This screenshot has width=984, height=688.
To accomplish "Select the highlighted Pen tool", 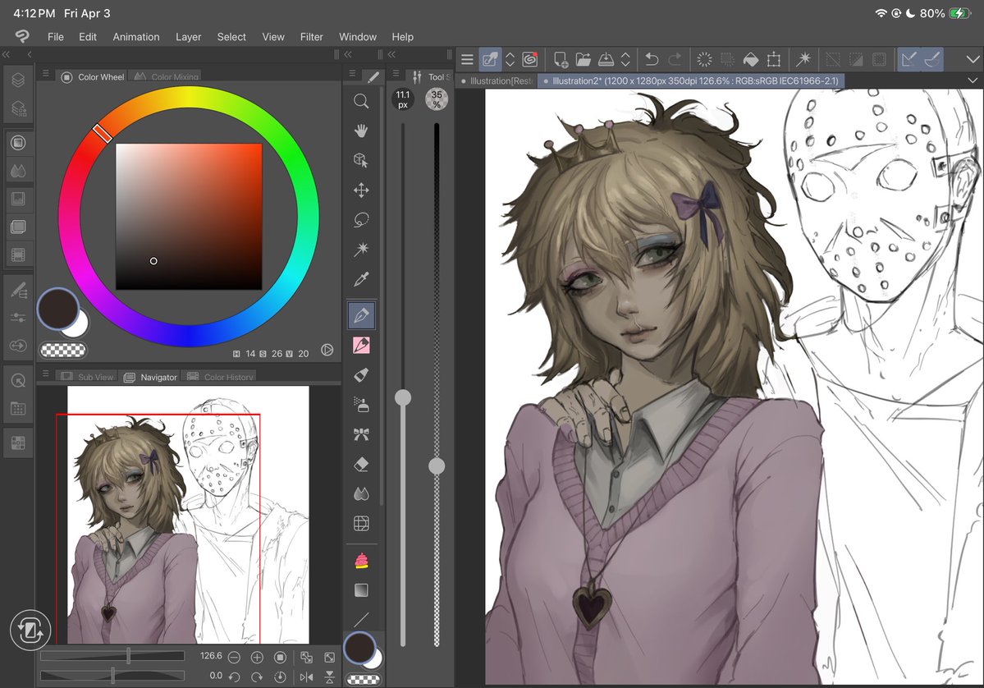I will pyautogui.click(x=361, y=315).
